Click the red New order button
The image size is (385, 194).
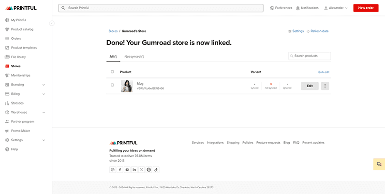pyautogui.click(x=366, y=8)
